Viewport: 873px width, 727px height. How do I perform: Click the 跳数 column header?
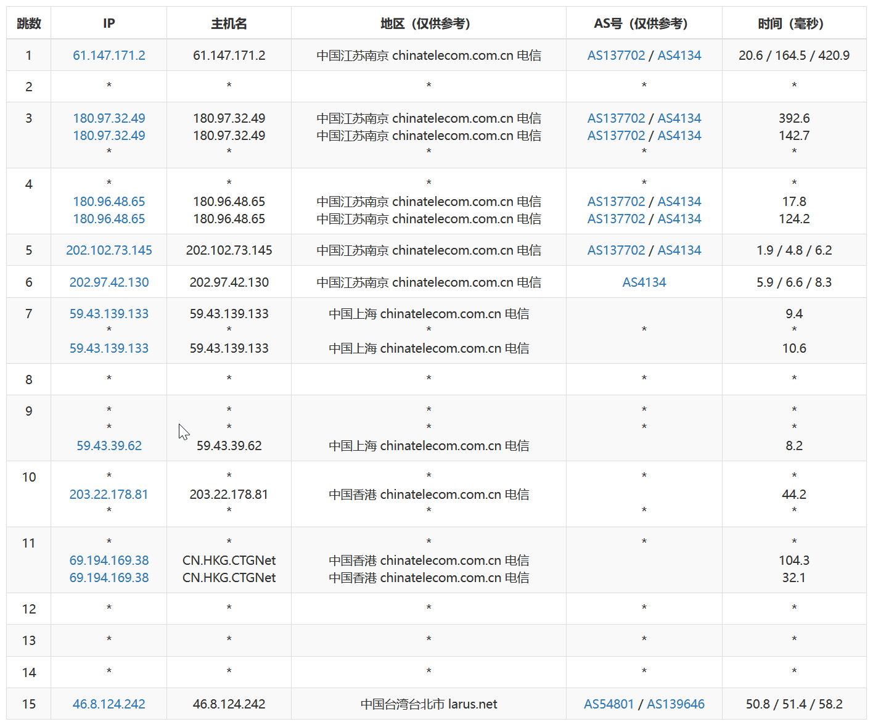coord(28,23)
